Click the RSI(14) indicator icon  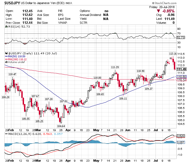(x=6, y=26)
